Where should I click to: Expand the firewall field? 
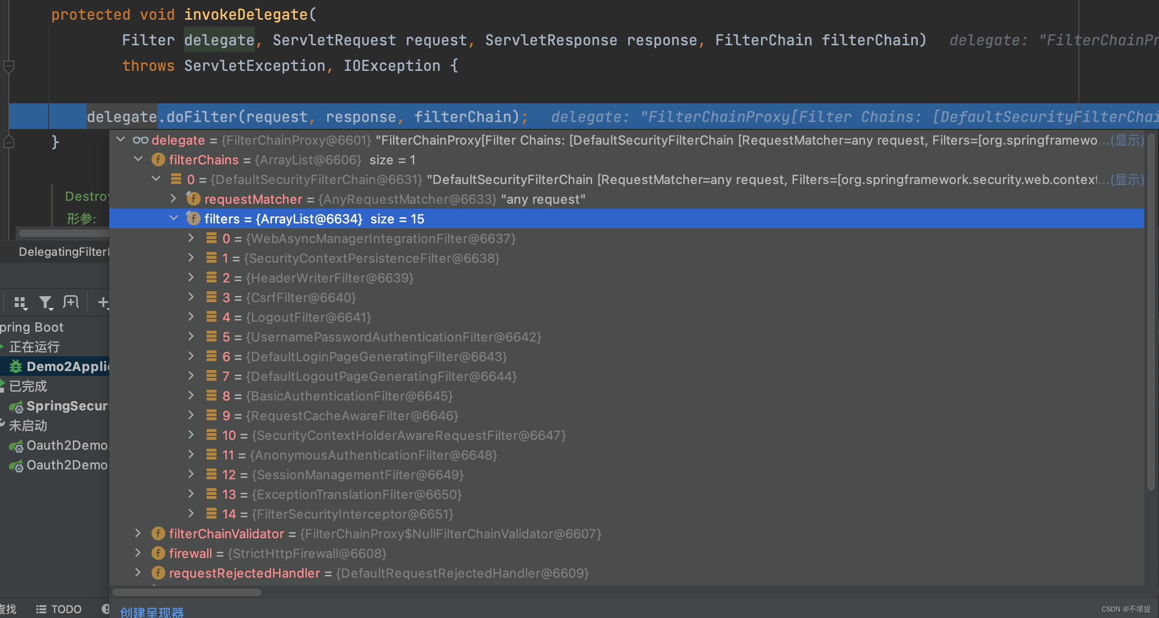pos(138,553)
